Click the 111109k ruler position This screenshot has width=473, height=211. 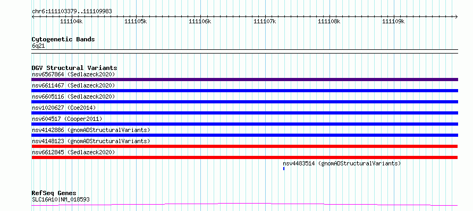[393, 21]
